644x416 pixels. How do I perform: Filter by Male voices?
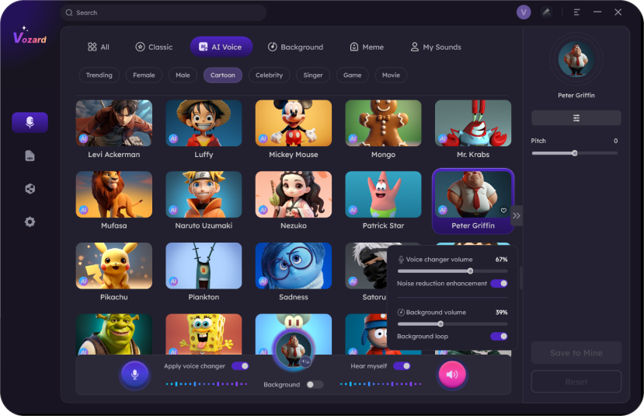coord(183,75)
